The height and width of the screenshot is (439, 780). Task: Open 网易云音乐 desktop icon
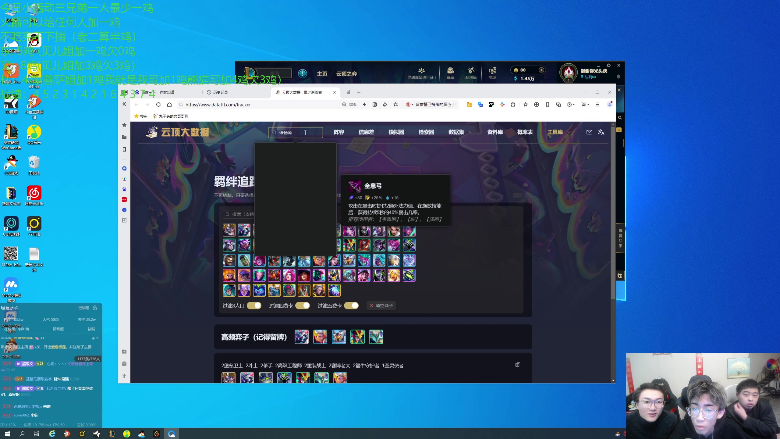34,196
